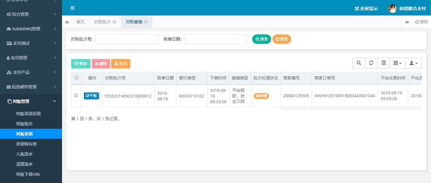Click the 账单日期 column header
Viewport: 431px width, 183px height.
(166, 78)
